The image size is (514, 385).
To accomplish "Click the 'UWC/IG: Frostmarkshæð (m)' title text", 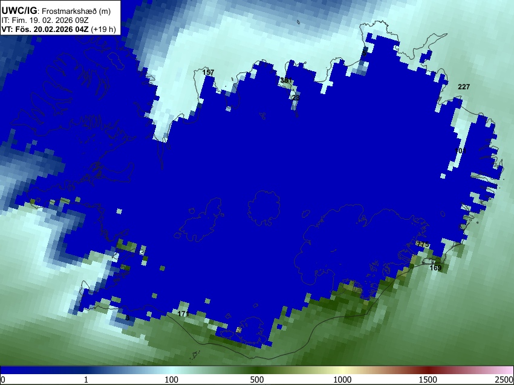I will click(x=56, y=11).
